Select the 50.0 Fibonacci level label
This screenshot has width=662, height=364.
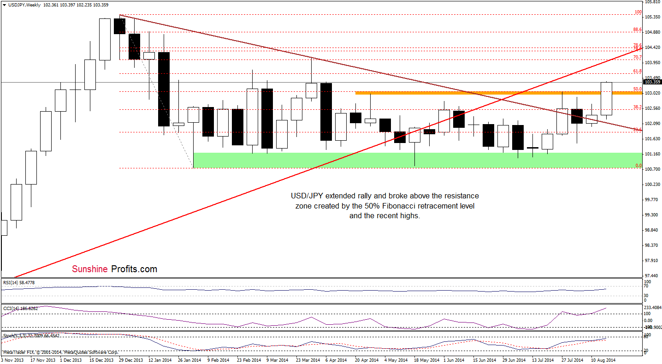(x=638, y=89)
